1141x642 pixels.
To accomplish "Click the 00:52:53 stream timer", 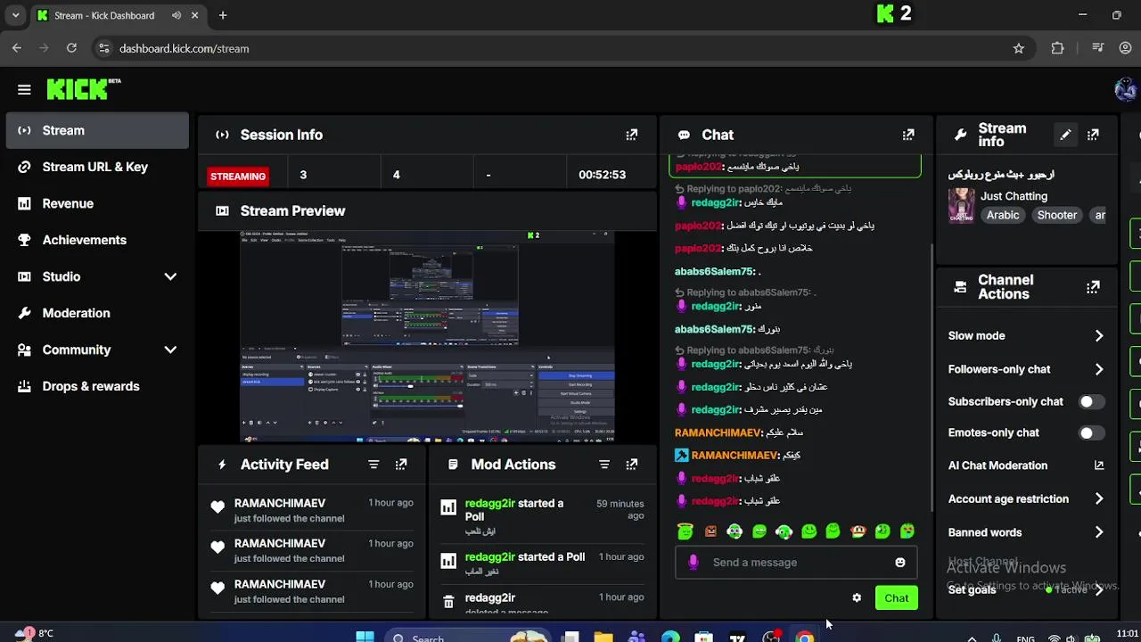I will (602, 175).
